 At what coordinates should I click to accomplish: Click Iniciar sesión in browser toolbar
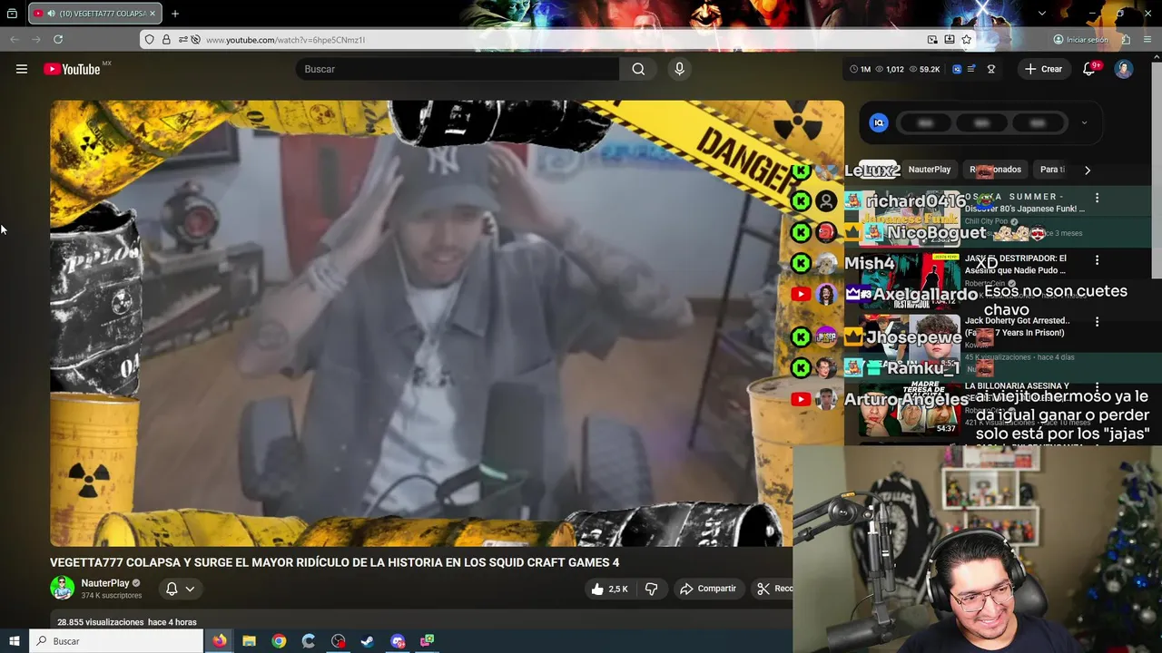[1080, 39]
